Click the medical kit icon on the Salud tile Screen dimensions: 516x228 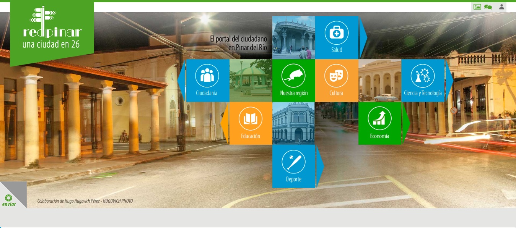pos(336,32)
